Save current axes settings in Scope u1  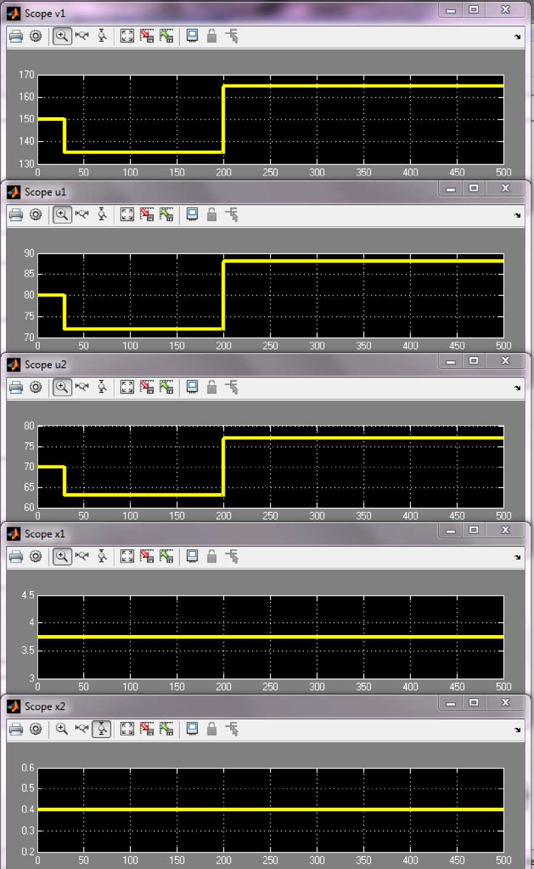(147, 215)
